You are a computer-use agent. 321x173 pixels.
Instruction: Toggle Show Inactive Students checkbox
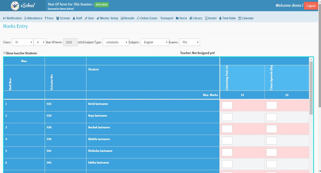(4, 53)
